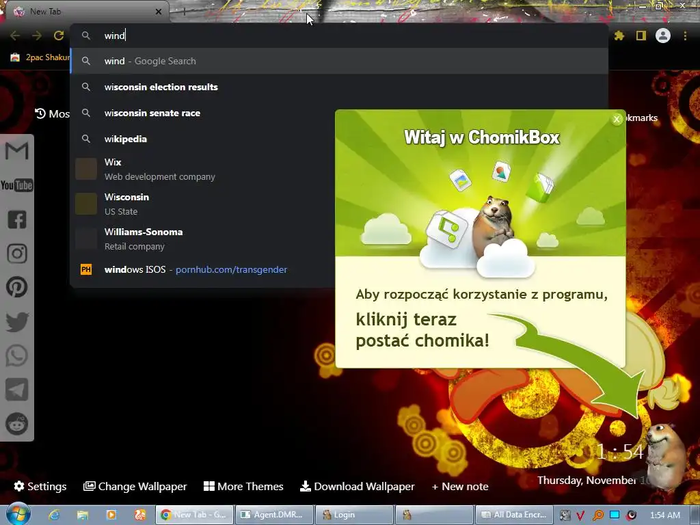This screenshot has height=525, width=700.
Task: Select the Wisconsin US State suggestion
Action: coord(202,204)
